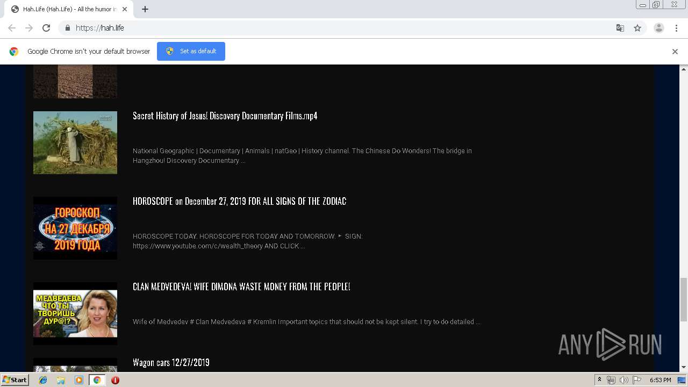
Task: Launch Internet Explorer from the taskbar
Action: (x=43, y=380)
